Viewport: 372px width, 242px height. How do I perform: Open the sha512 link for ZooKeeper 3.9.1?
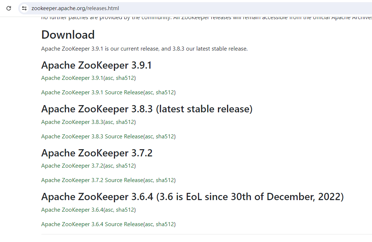tap(125, 78)
